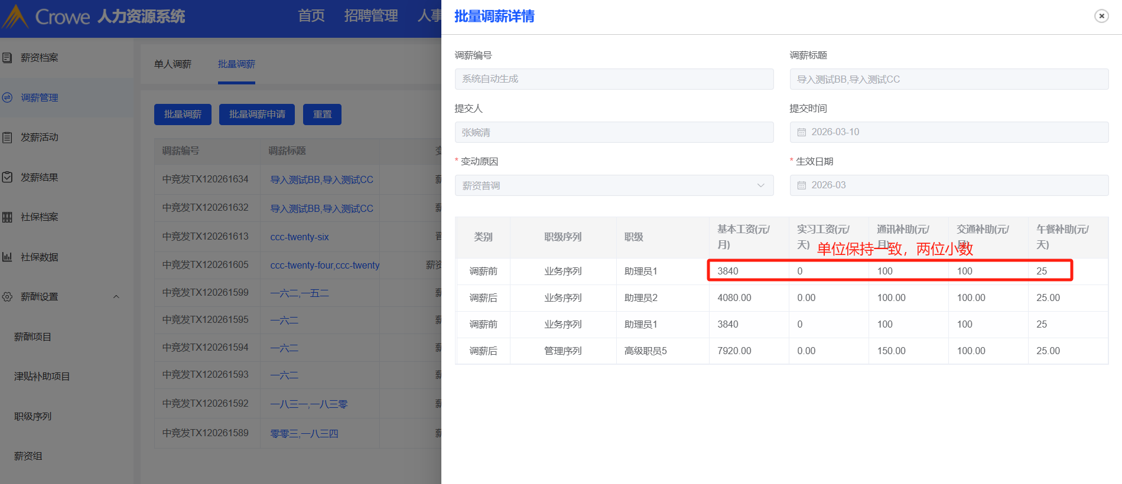This screenshot has height=484, width=1122.
Task: Select 职级序列 in the sidebar
Action: click(33, 417)
